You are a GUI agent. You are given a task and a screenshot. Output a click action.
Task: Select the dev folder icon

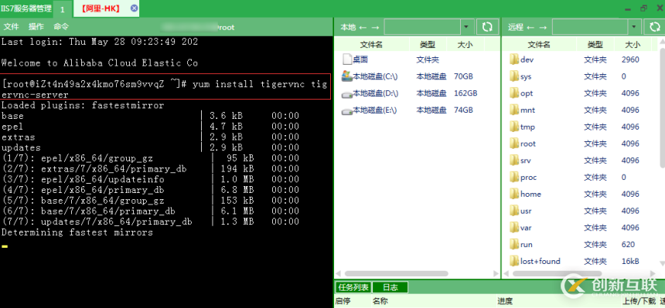[514, 59]
